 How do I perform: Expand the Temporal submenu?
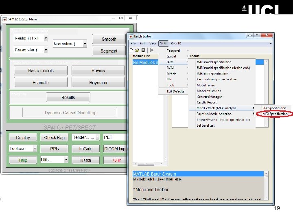(173, 51)
